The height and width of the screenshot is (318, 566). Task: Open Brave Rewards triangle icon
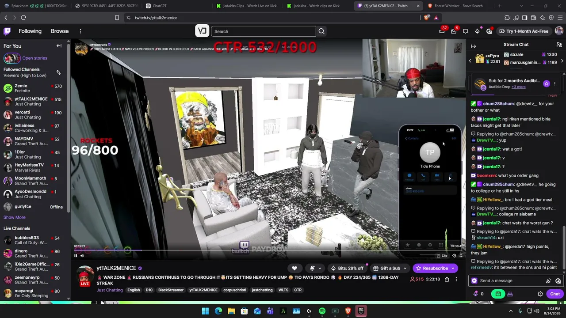coord(436,18)
